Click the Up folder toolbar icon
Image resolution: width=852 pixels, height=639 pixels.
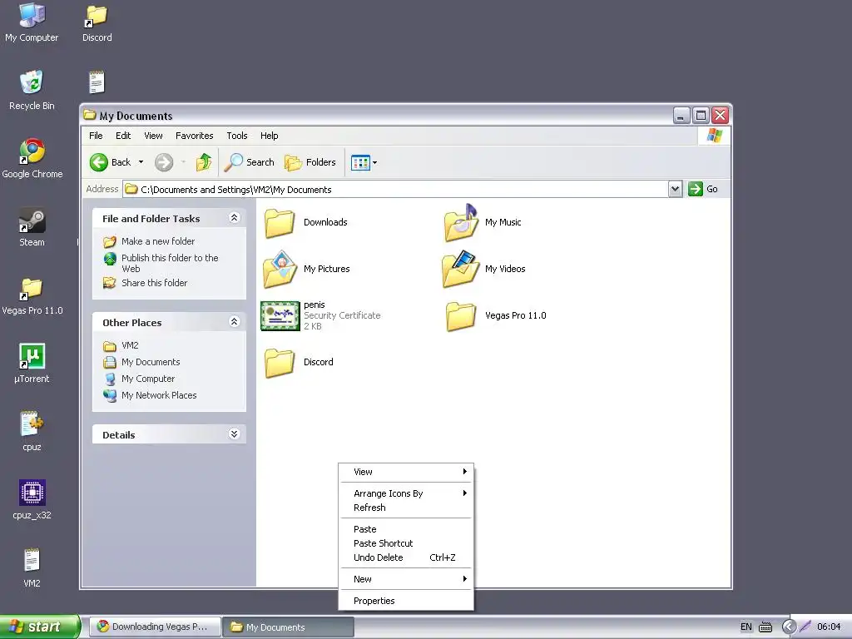204,162
